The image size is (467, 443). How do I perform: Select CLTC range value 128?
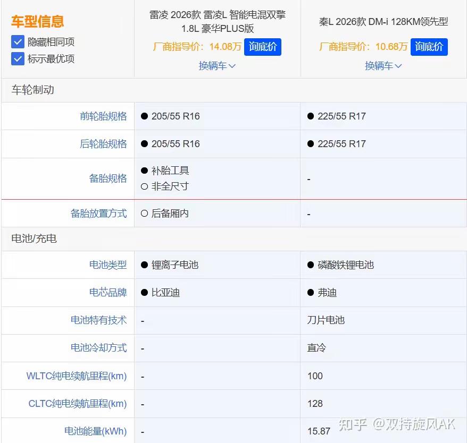(315, 404)
